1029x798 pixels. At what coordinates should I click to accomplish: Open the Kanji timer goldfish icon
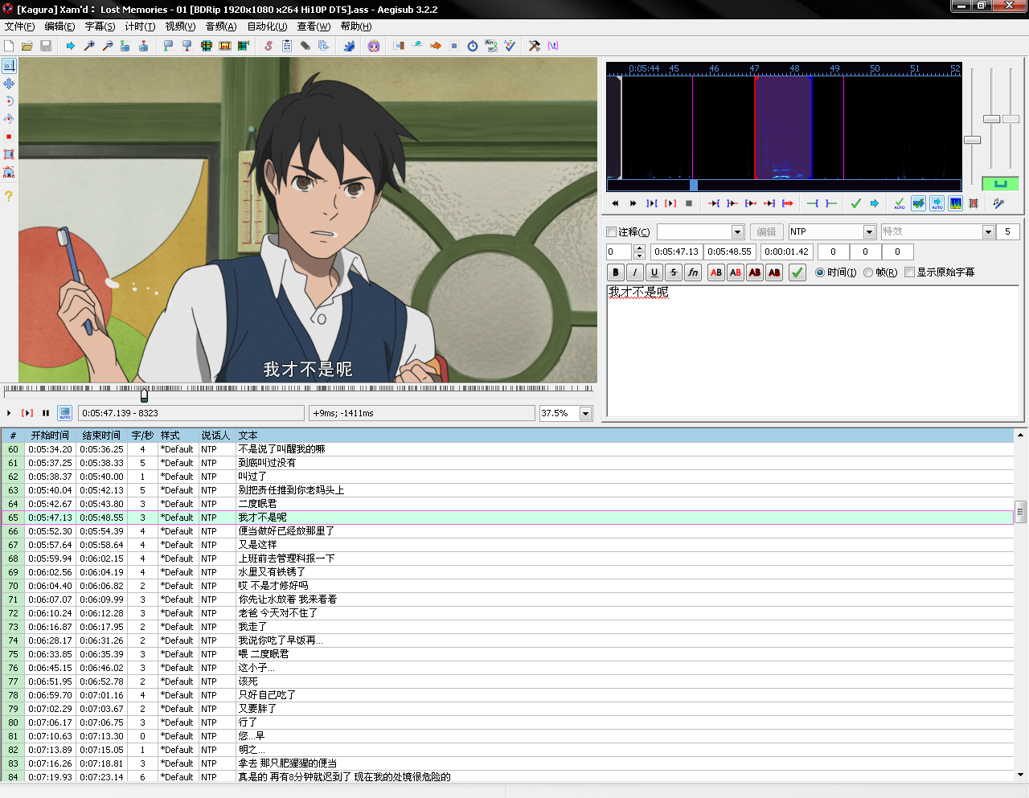[x=436, y=46]
